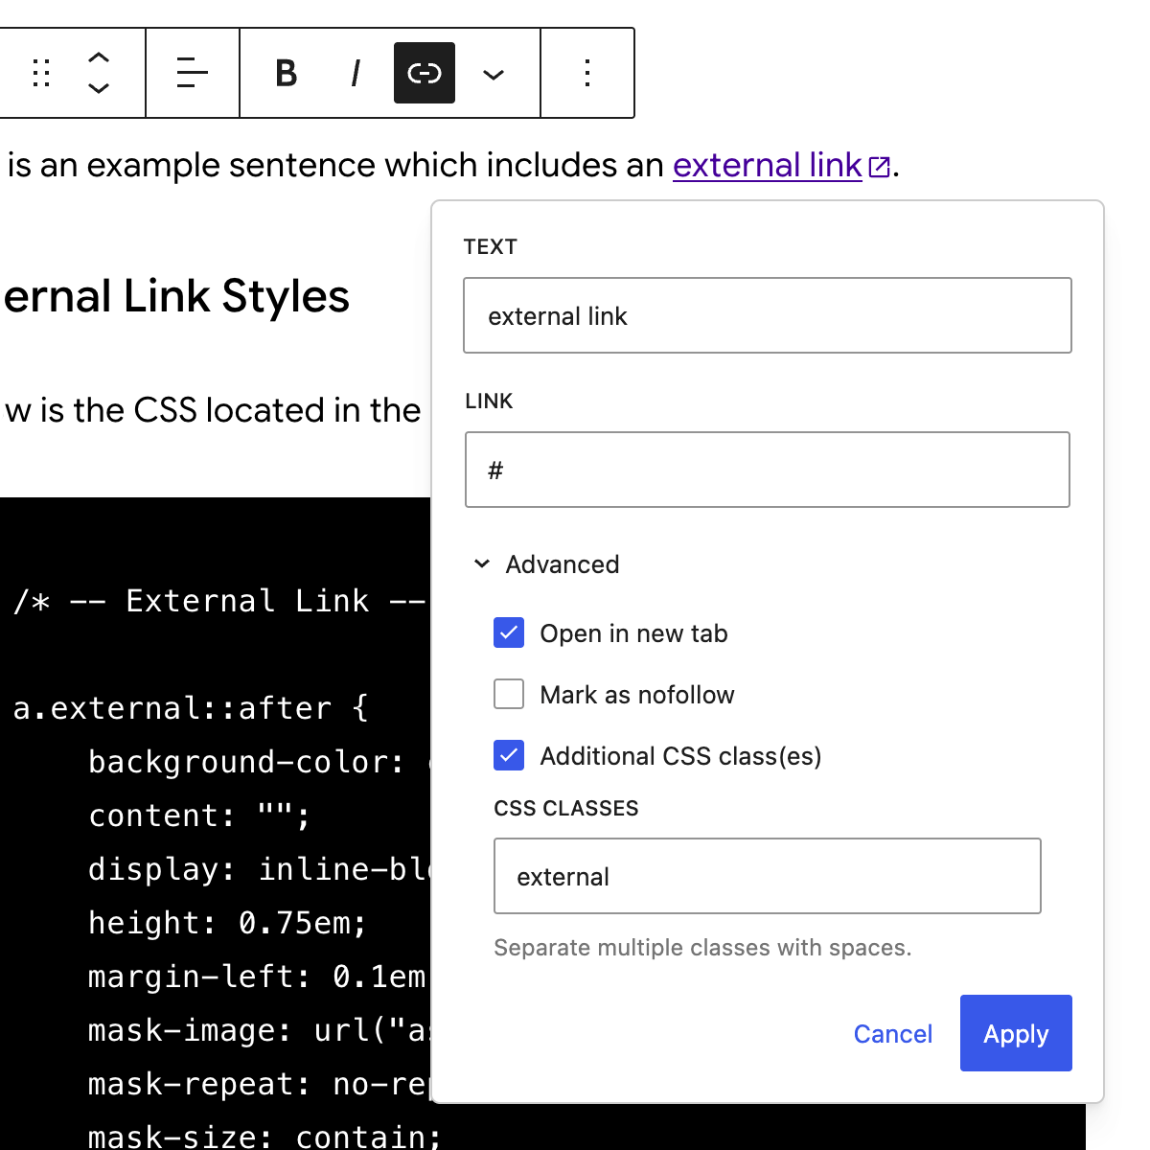Click the LINK section heading
The width and height of the screenshot is (1150, 1150).
coord(489,401)
